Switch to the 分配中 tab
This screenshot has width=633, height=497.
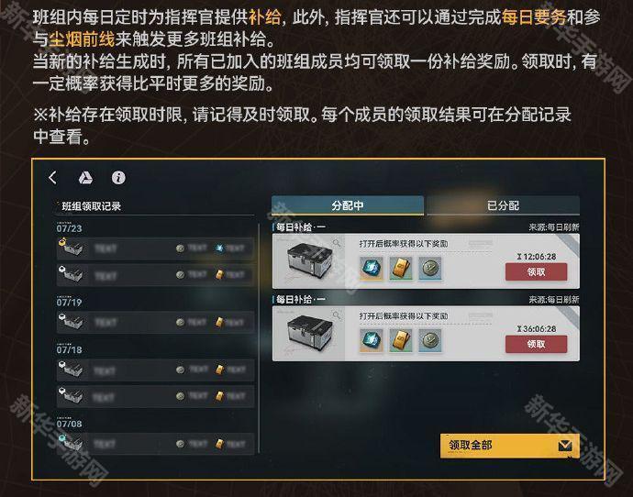348,205
